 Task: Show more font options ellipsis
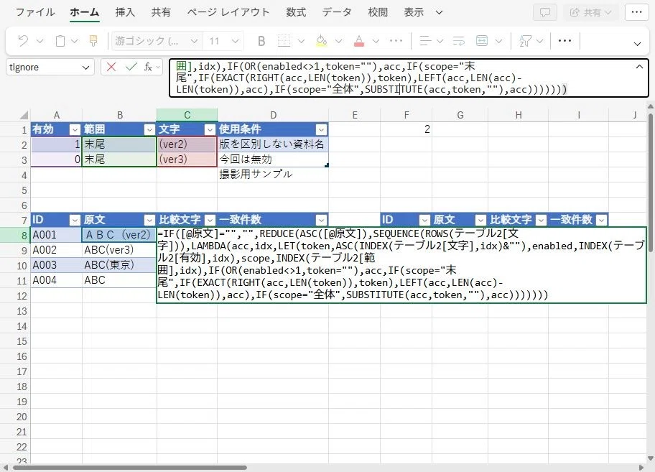coord(396,41)
